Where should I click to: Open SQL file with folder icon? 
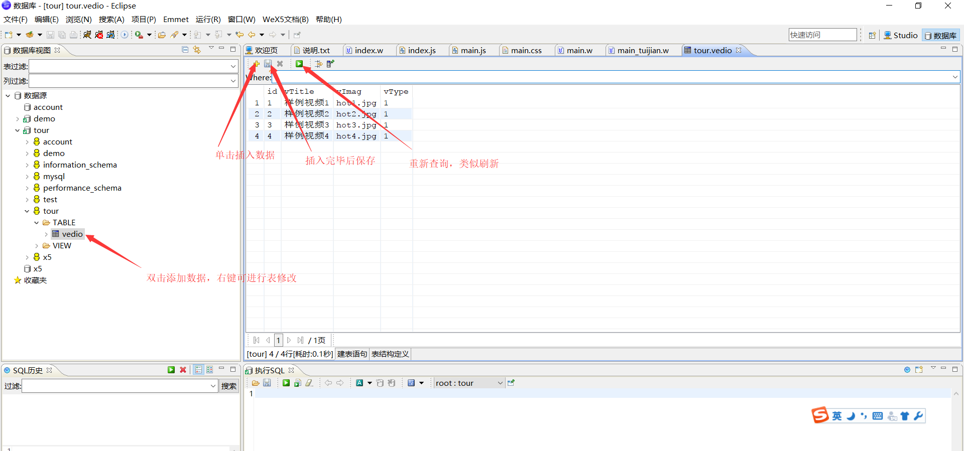(256, 383)
